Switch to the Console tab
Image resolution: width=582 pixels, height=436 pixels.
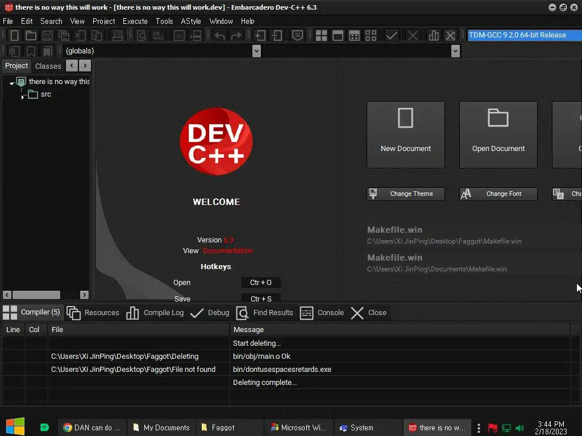pyautogui.click(x=322, y=313)
